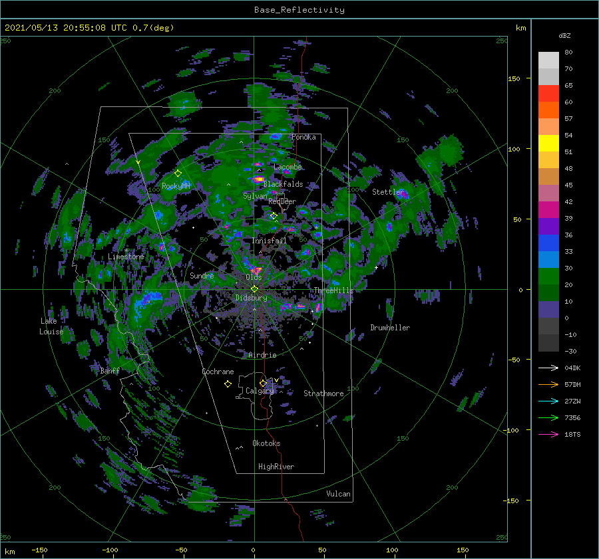This screenshot has width=599, height=559.
Task: Click the 04DK legend text
Action: click(x=572, y=368)
